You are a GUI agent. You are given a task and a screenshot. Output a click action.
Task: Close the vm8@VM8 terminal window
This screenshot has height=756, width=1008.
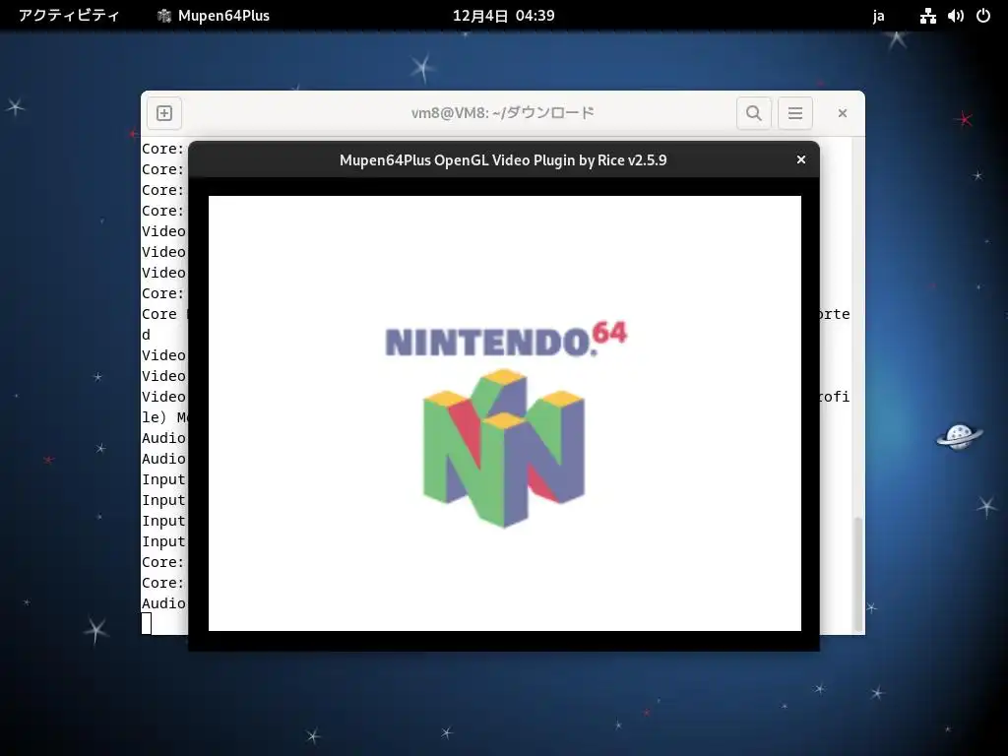click(843, 113)
